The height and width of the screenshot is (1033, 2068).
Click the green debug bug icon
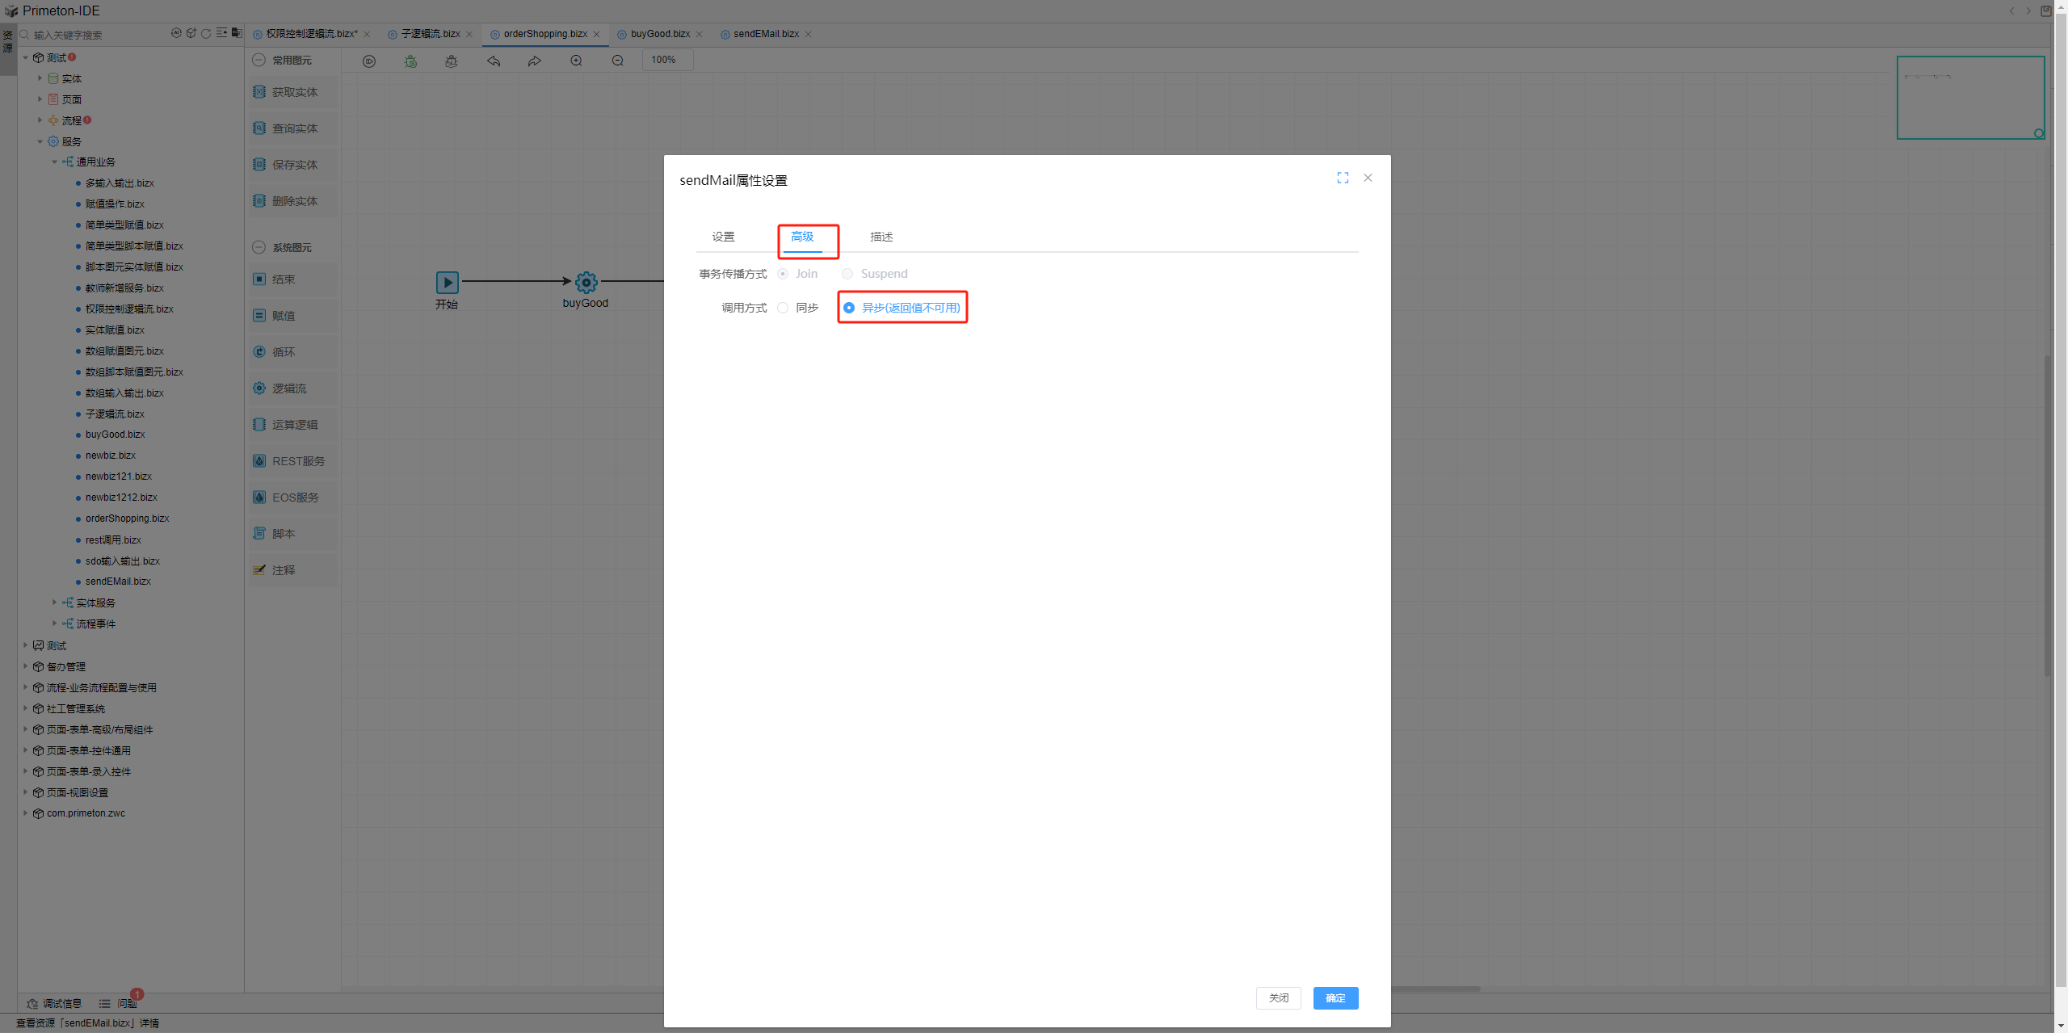pyautogui.click(x=411, y=61)
